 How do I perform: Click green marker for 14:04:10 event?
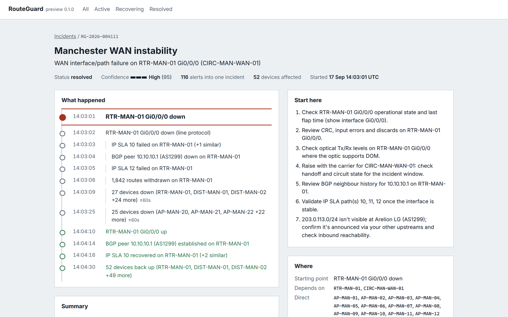pos(63,233)
